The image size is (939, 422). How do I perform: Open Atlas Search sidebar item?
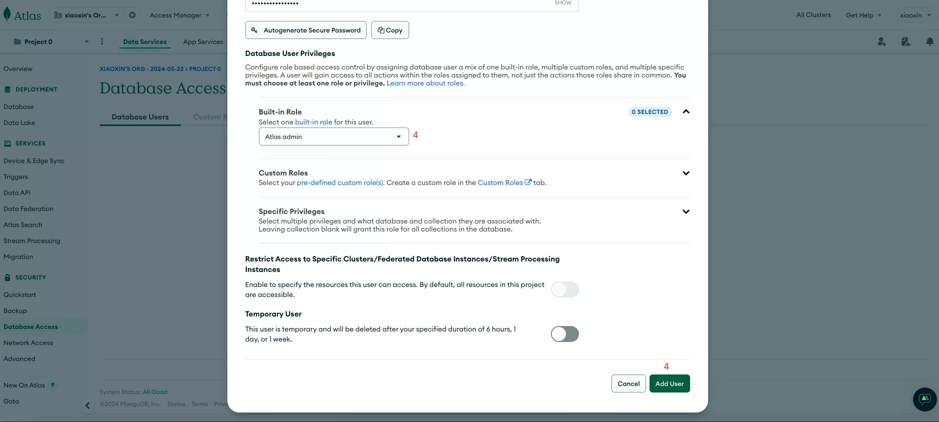point(23,224)
